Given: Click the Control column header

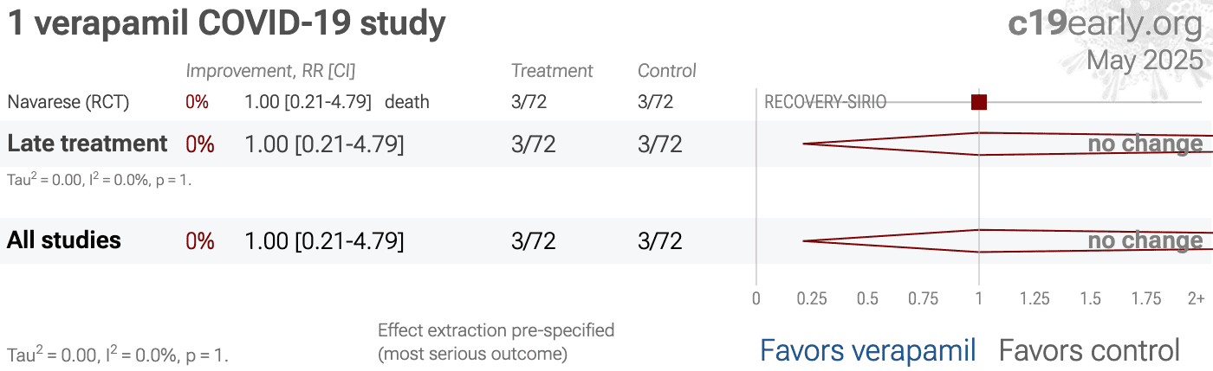Looking at the screenshot, I should click(667, 71).
